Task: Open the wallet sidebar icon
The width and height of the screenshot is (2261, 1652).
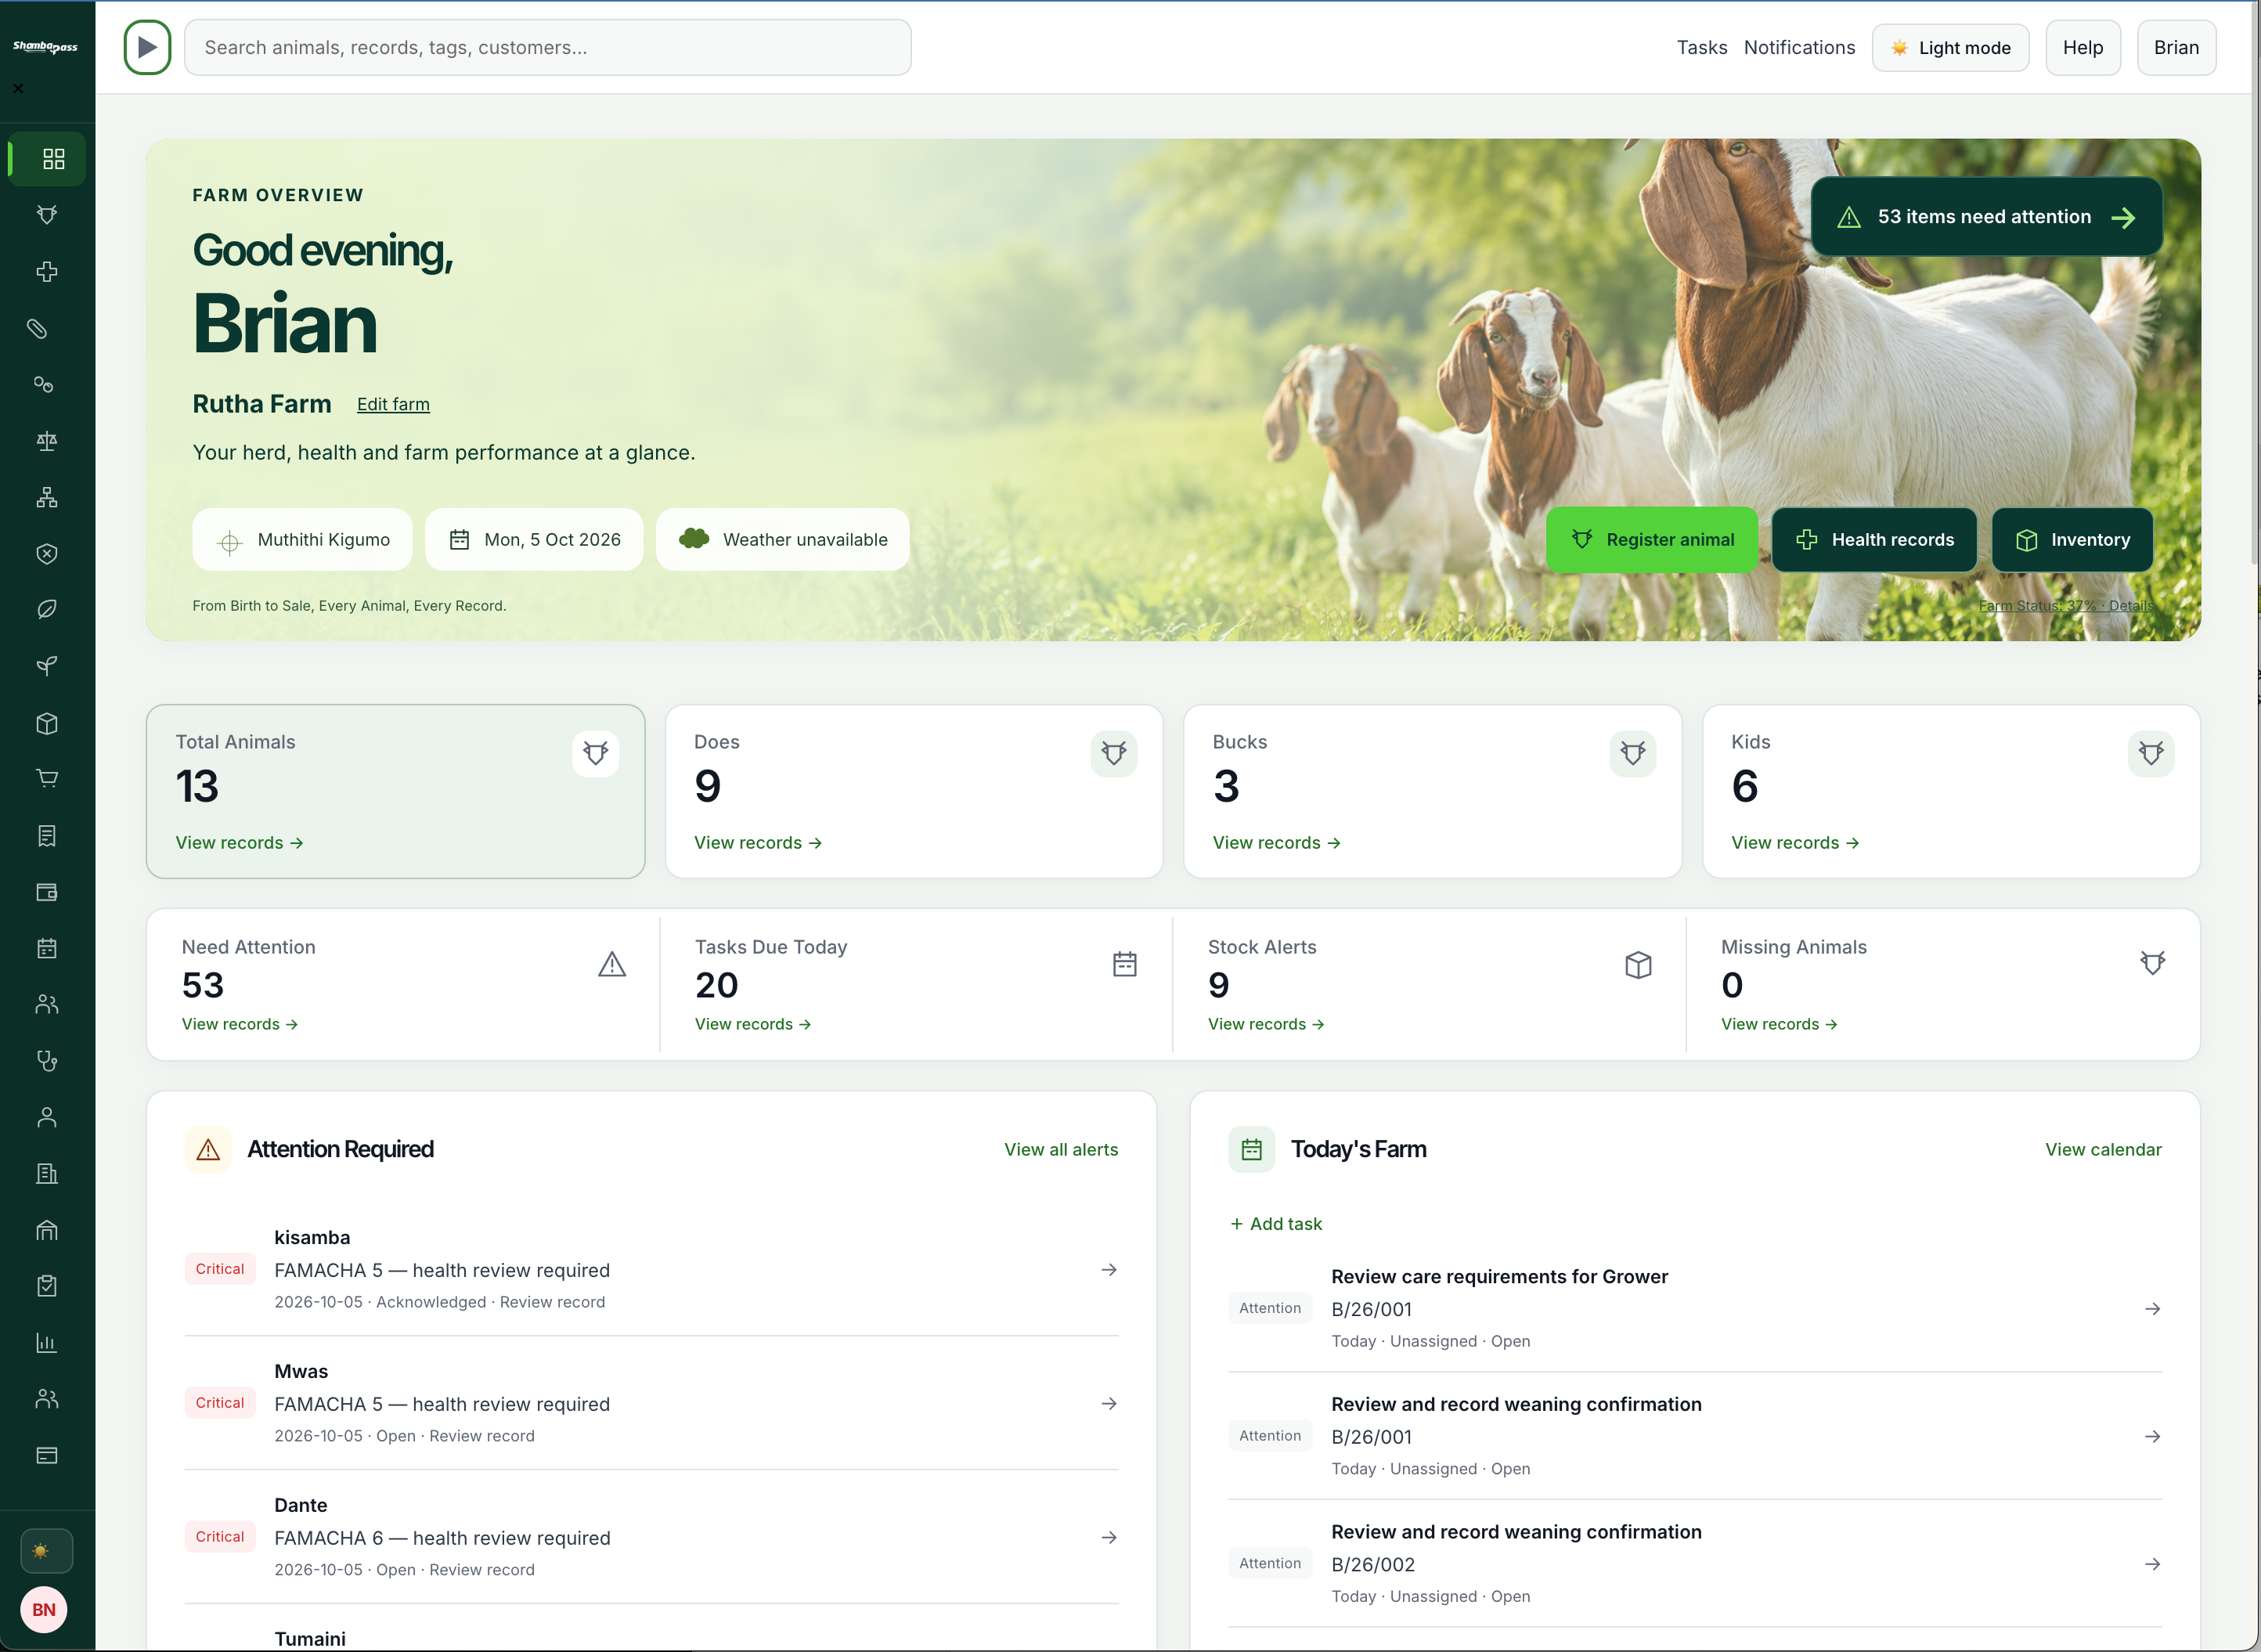Action: 47,892
